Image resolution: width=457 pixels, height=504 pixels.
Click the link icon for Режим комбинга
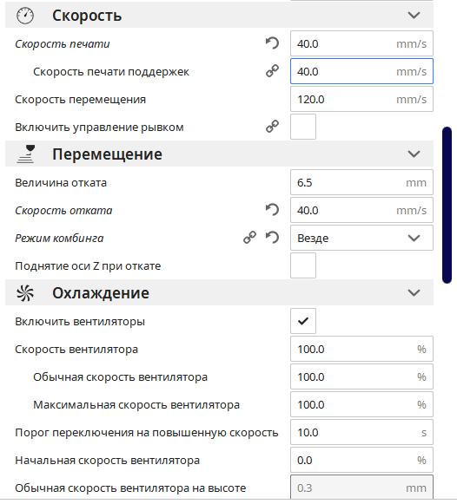click(249, 238)
